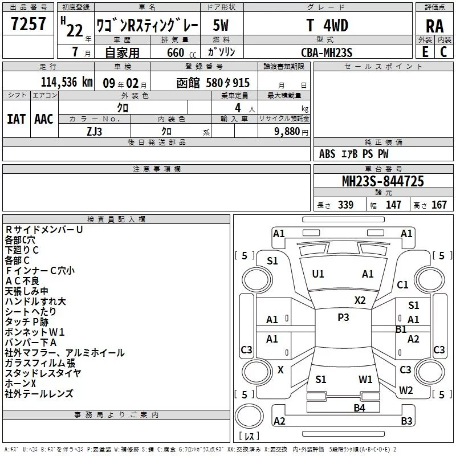Image resolution: width=456 pixels, height=456 pixels.
Task: Select the X2 mark on windshield
Action: click(360, 300)
